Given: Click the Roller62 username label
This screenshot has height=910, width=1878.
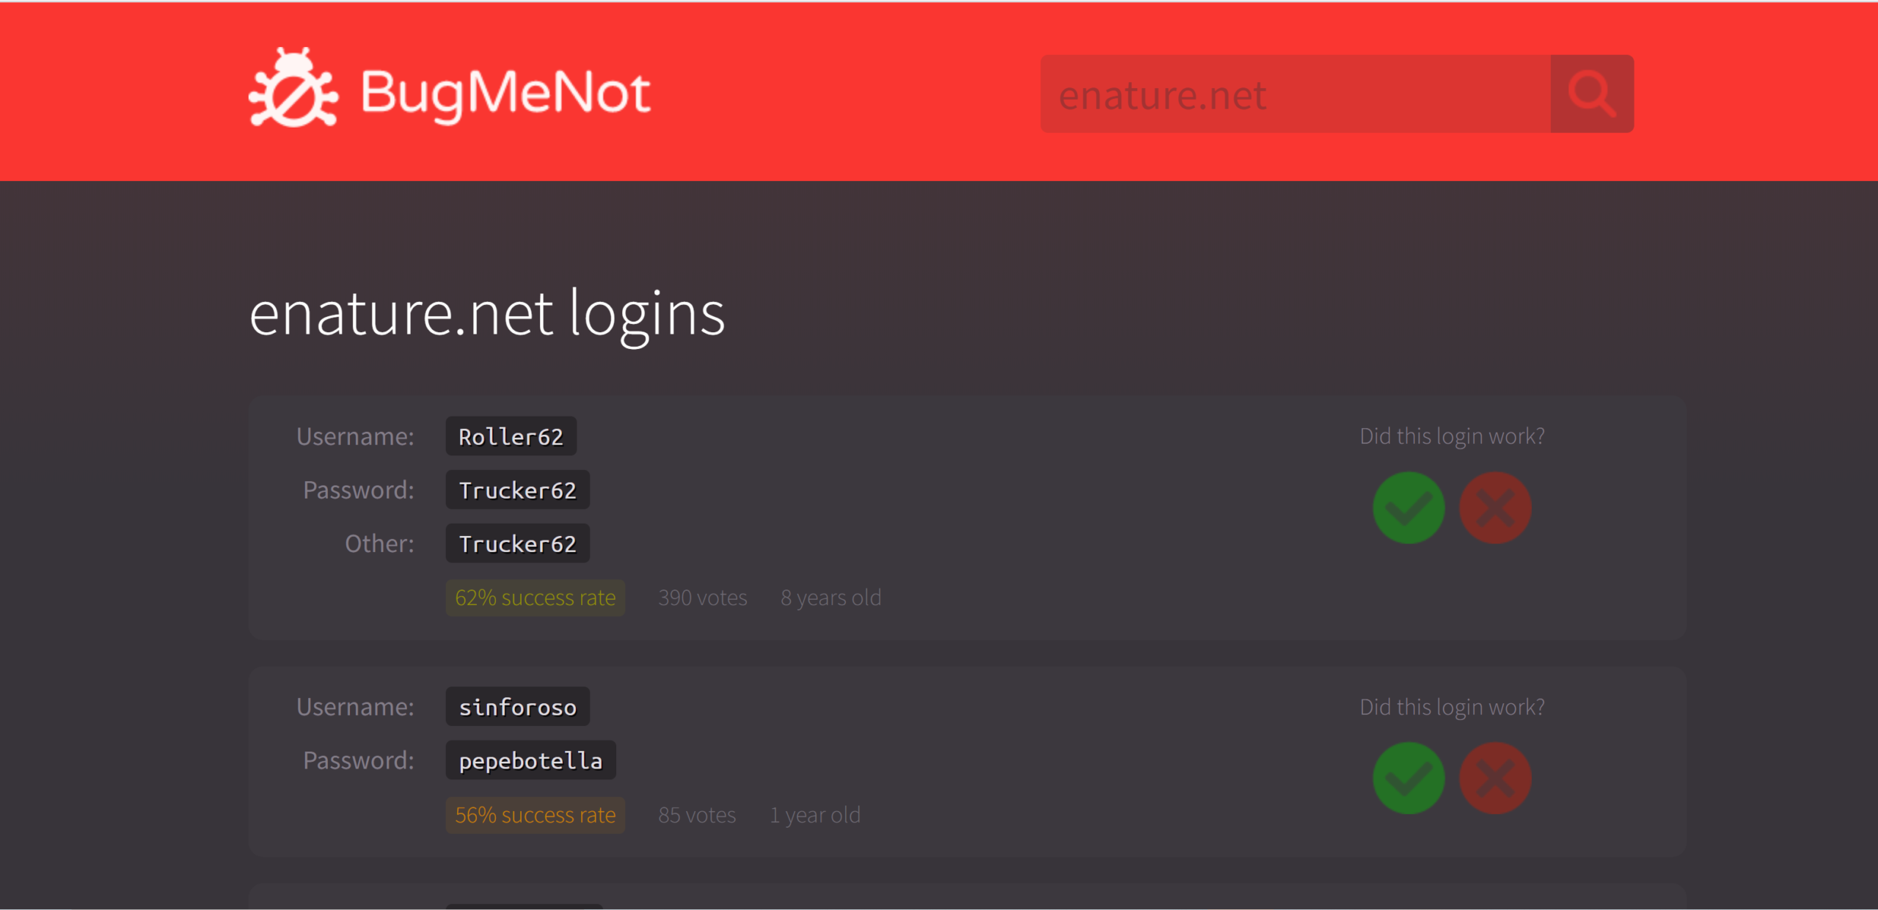Looking at the screenshot, I should tap(511, 435).
